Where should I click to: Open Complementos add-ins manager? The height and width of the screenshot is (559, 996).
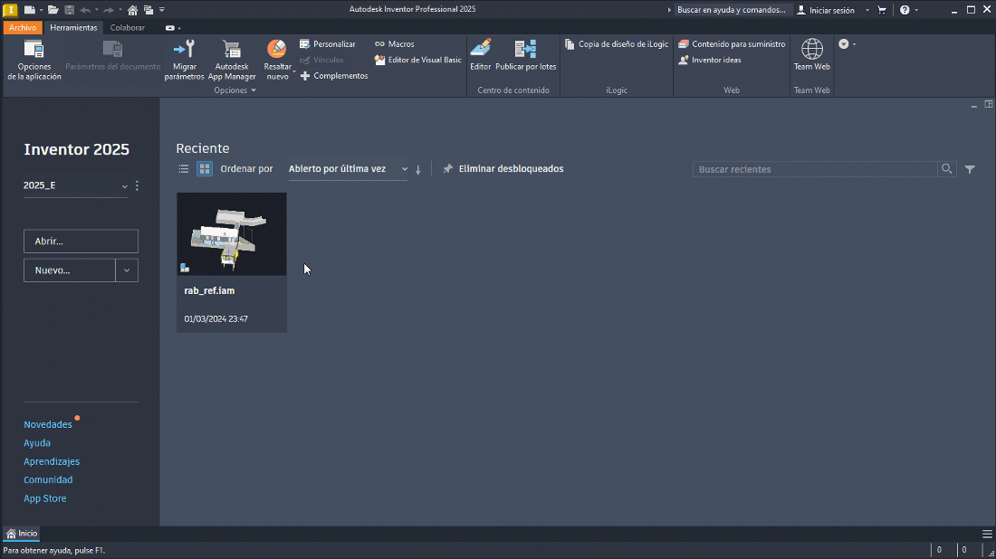(x=334, y=75)
